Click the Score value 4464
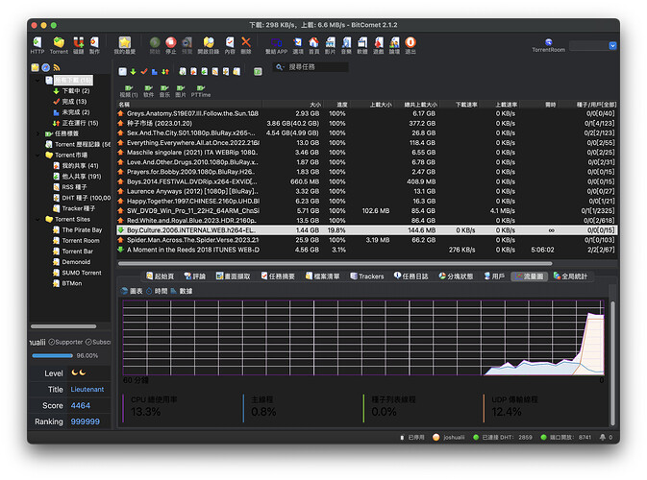The image size is (647, 480). pos(81,405)
